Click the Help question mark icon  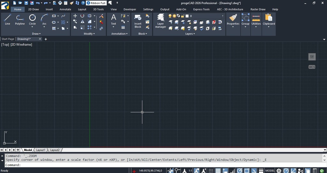(83, 3)
